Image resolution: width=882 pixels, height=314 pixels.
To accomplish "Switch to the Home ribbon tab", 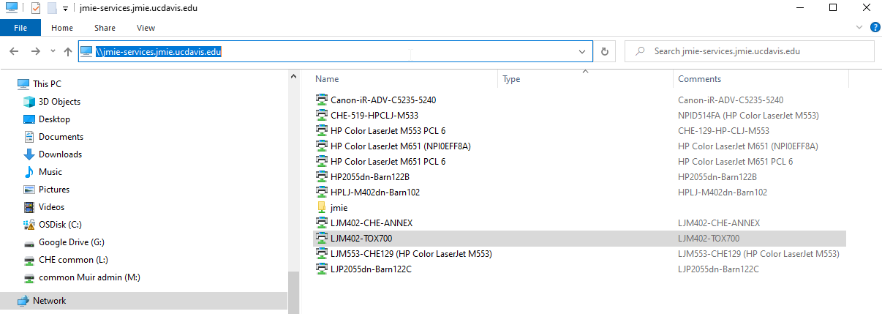I will pos(62,28).
